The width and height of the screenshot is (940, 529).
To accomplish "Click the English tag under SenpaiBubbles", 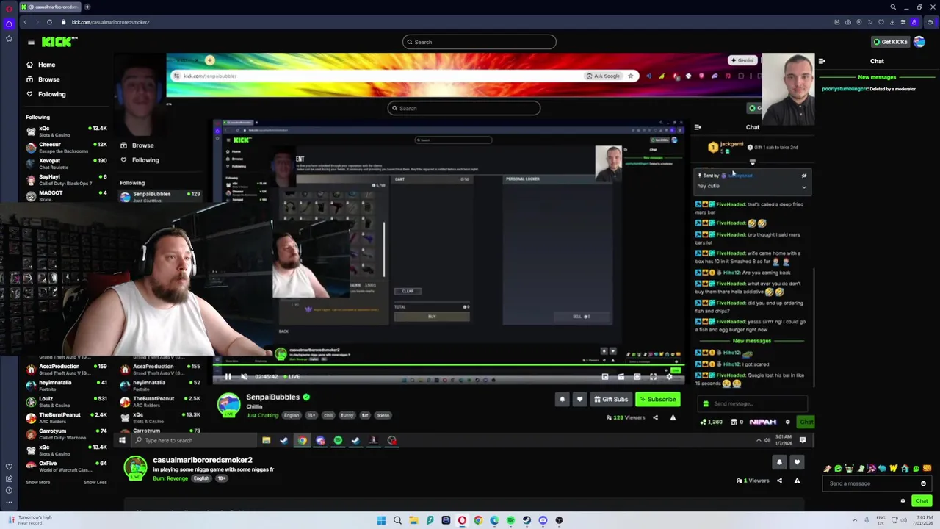I will click(292, 415).
